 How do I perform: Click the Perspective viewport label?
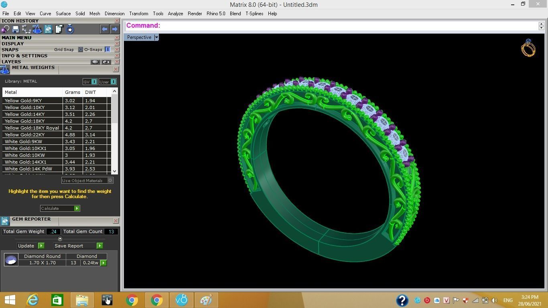[139, 37]
